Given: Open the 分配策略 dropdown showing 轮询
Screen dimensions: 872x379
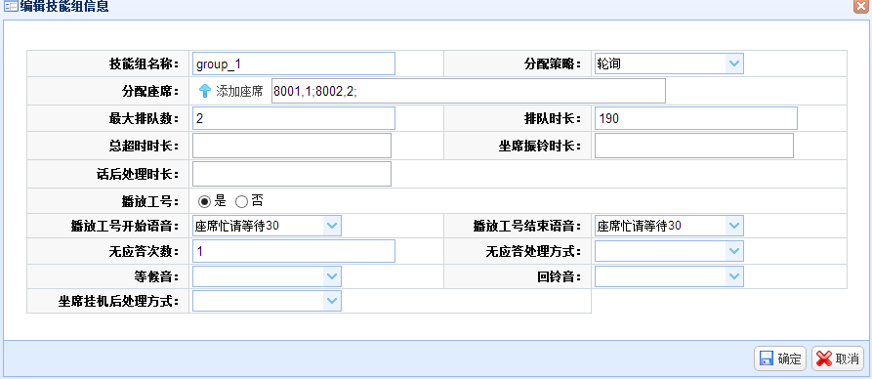Looking at the screenshot, I should point(734,63).
